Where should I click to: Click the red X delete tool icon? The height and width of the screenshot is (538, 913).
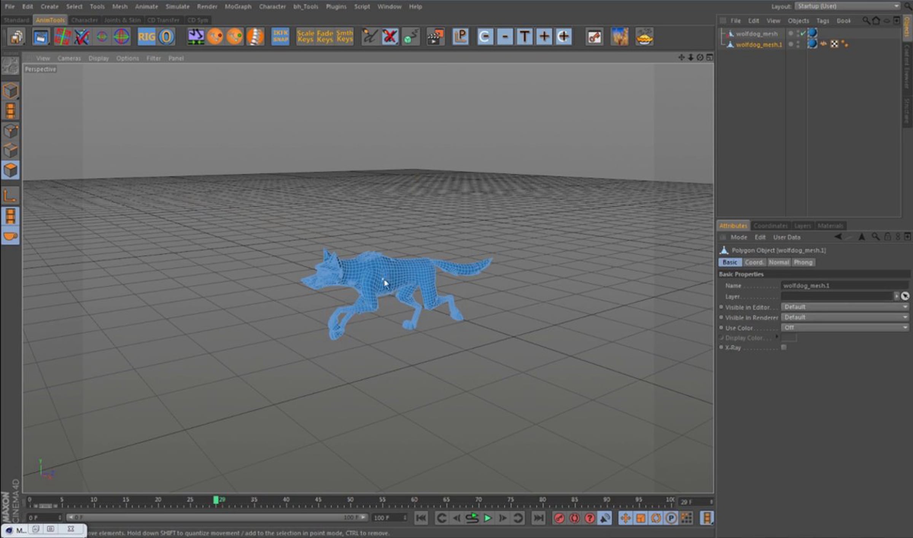click(390, 37)
